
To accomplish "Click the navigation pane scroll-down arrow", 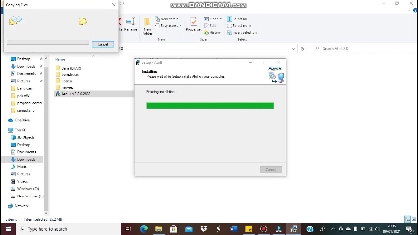I will pos(46,213).
